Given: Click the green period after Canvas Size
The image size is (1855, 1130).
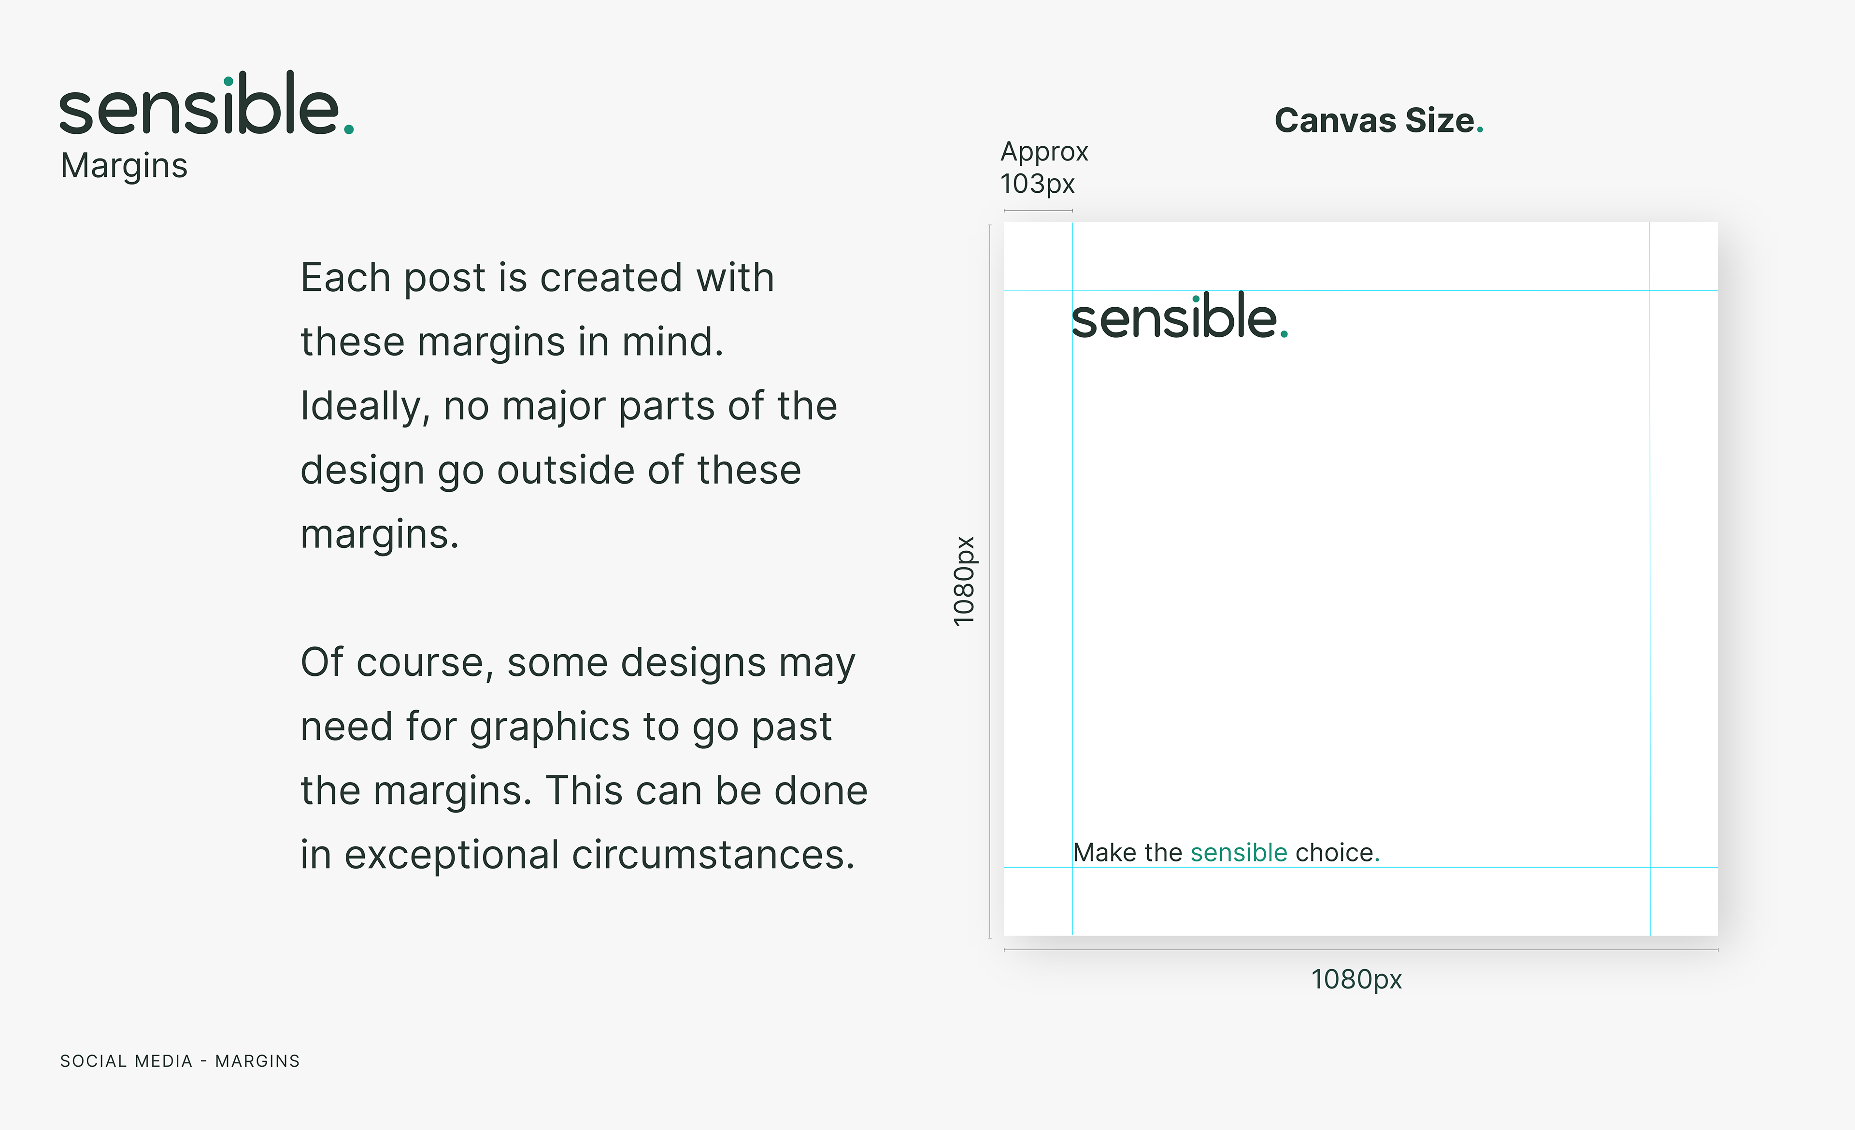Looking at the screenshot, I should (x=1480, y=131).
